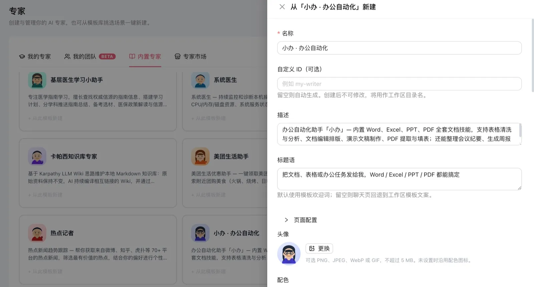Switch to the 我的团队 tab
534x287 pixels.
pos(90,56)
